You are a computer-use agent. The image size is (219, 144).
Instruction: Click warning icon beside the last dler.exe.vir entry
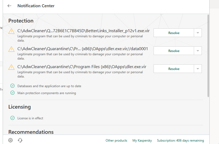coord(11,67)
